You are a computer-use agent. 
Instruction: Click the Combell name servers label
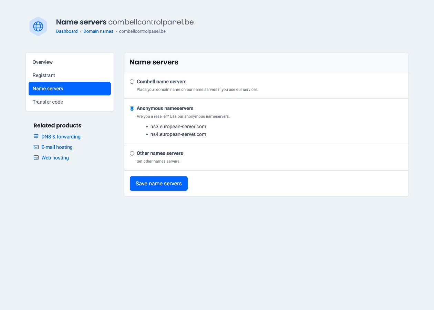coord(162,82)
